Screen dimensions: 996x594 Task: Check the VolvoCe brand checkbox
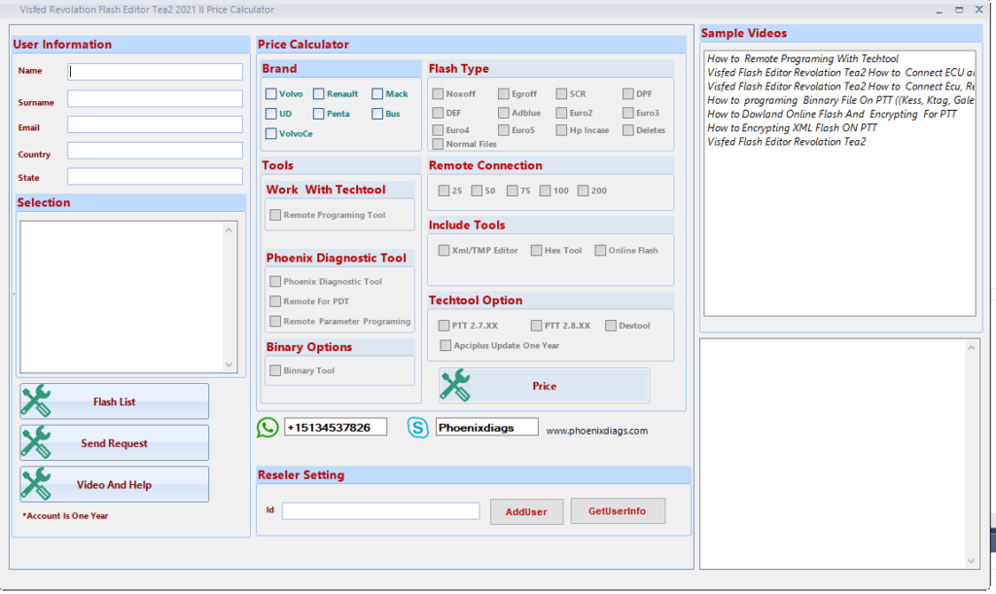pos(271,133)
